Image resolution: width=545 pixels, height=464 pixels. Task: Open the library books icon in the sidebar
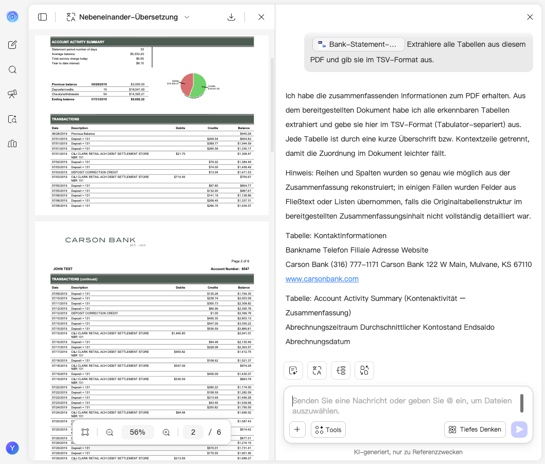click(12, 144)
